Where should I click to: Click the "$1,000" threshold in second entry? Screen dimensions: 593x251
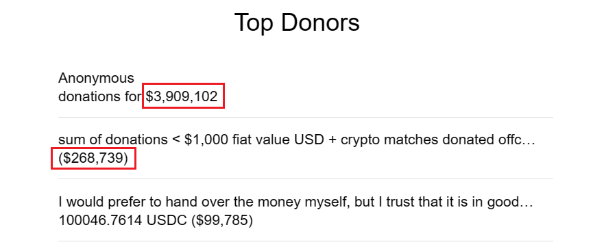coord(206,140)
